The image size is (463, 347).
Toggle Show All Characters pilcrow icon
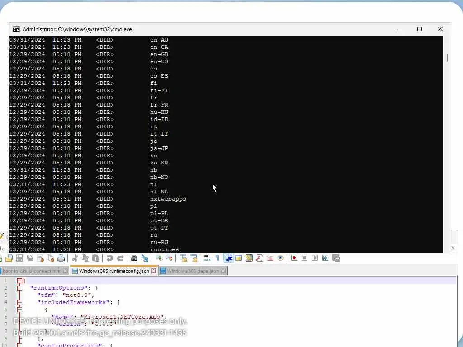point(217,258)
